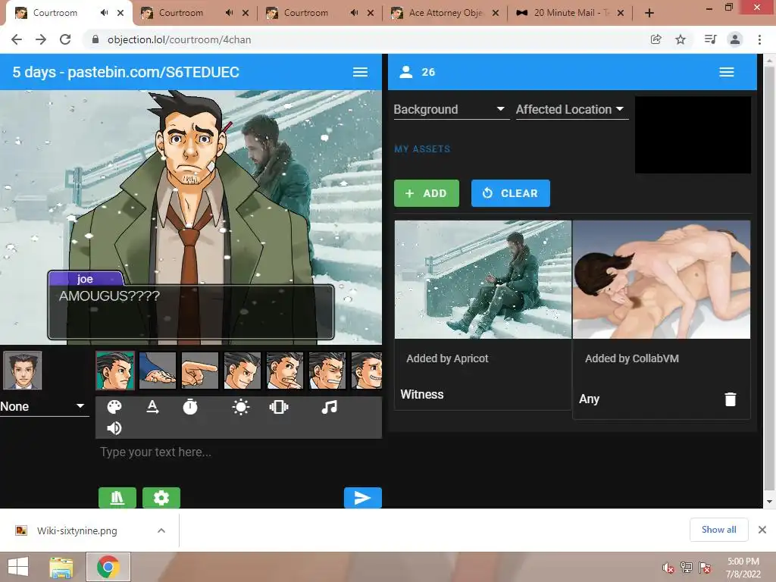
Task: Click the 'Witness' label on Apricot's asset
Action: coord(421,394)
